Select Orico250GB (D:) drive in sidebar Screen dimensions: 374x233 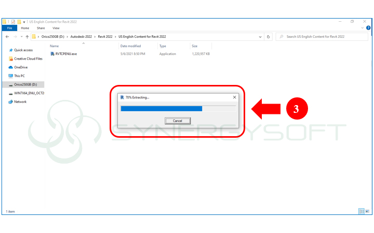[23, 84]
